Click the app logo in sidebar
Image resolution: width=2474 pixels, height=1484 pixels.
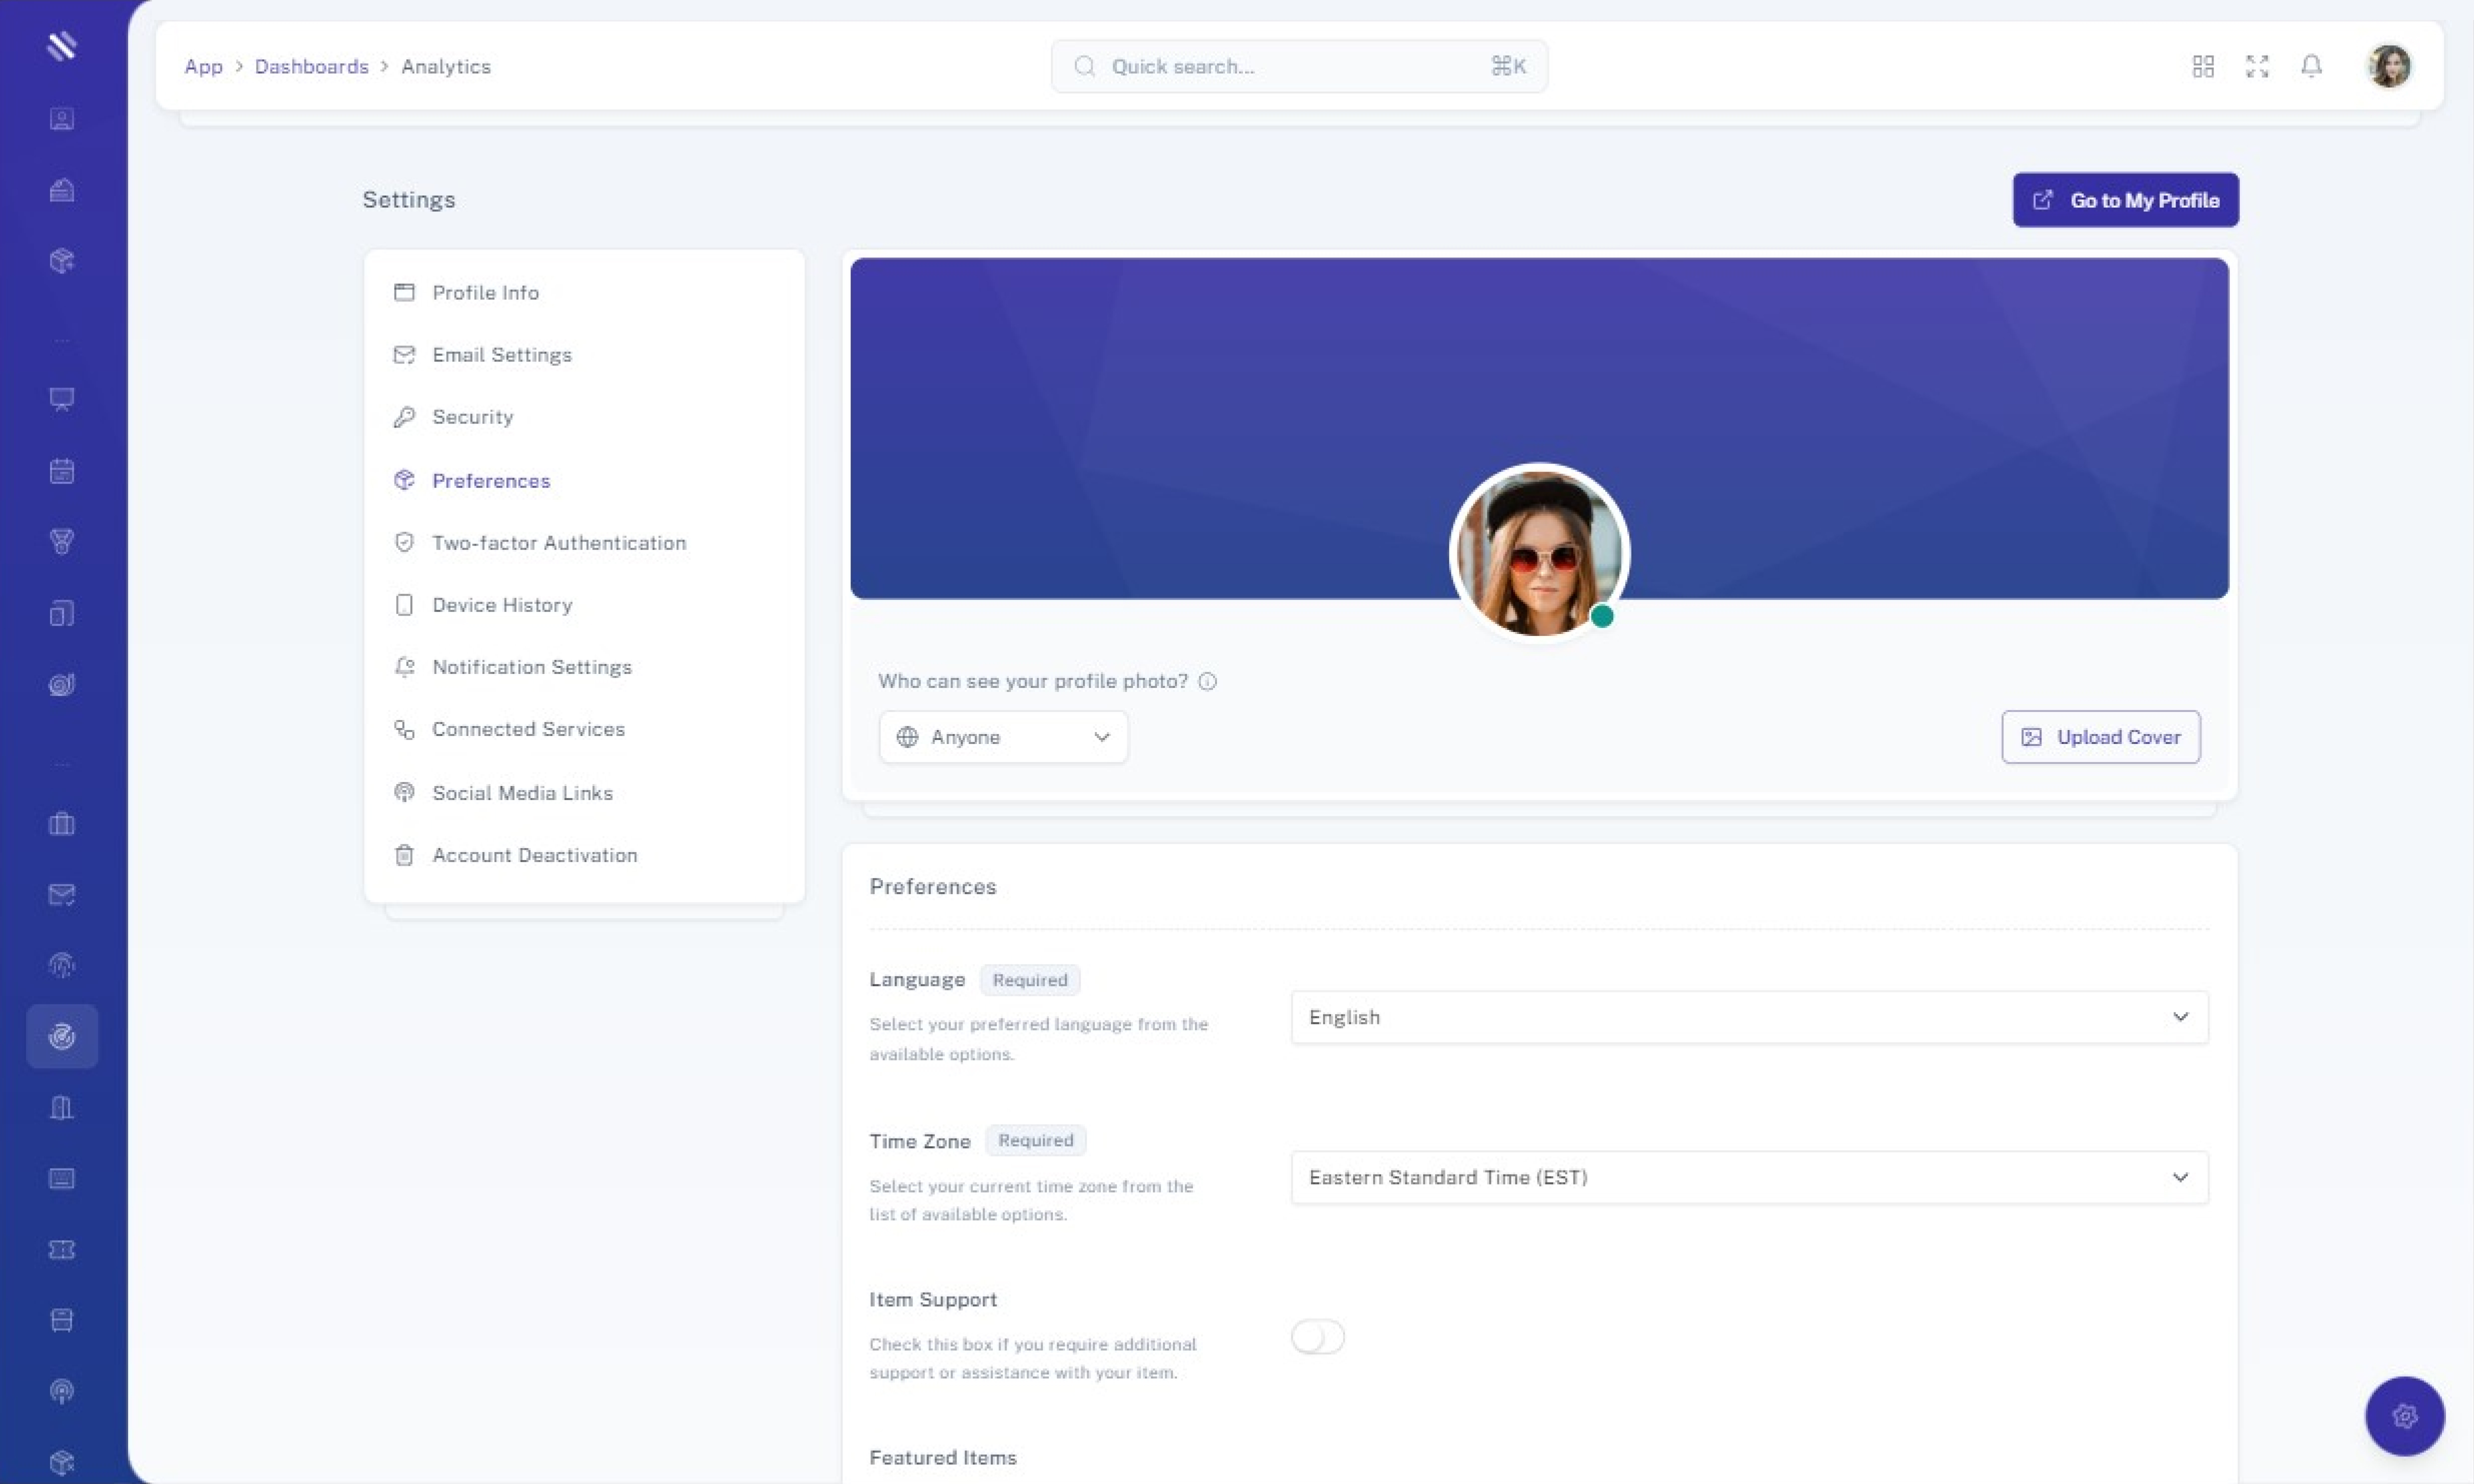point(62,46)
